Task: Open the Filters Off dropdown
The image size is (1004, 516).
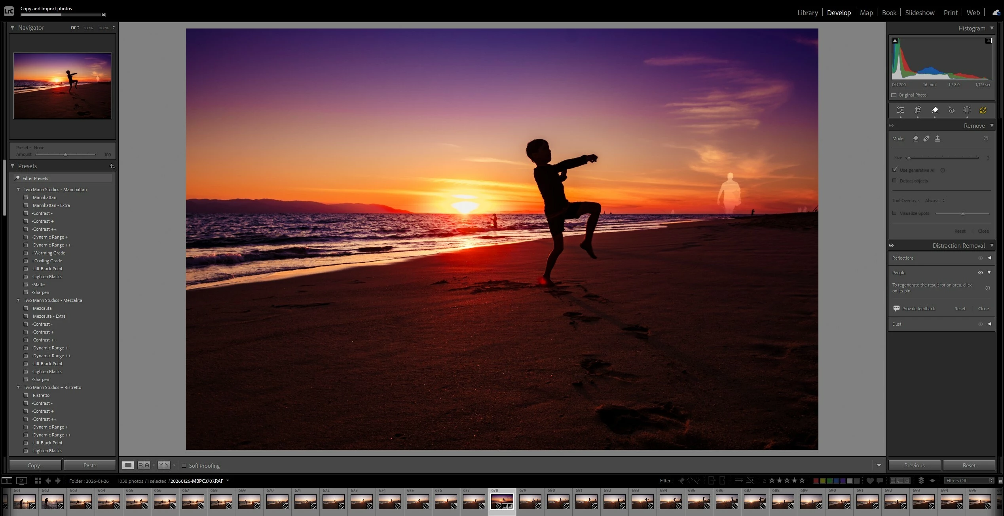Action: coord(969,480)
